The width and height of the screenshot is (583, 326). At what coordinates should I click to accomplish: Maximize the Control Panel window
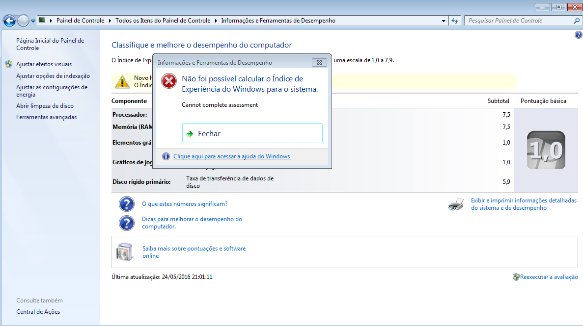point(558,7)
